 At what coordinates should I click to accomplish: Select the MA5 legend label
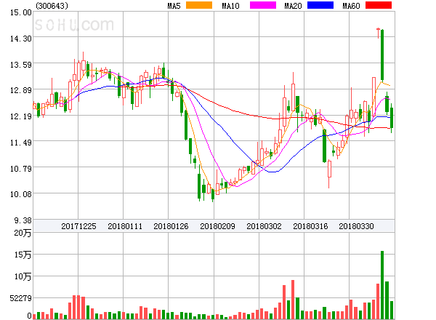coord(174,6)
